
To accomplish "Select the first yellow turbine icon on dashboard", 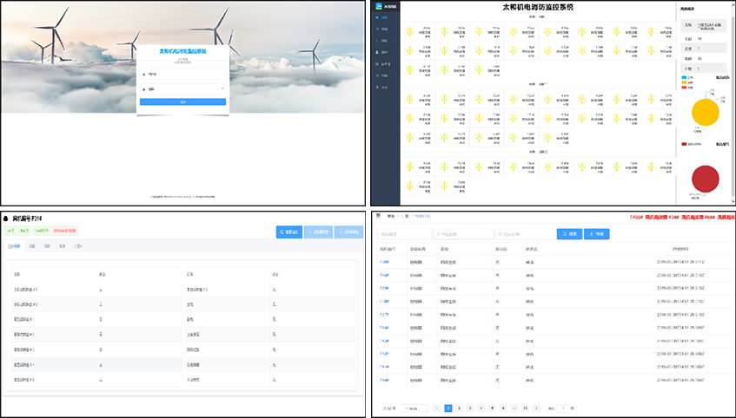I will (410, 32).
